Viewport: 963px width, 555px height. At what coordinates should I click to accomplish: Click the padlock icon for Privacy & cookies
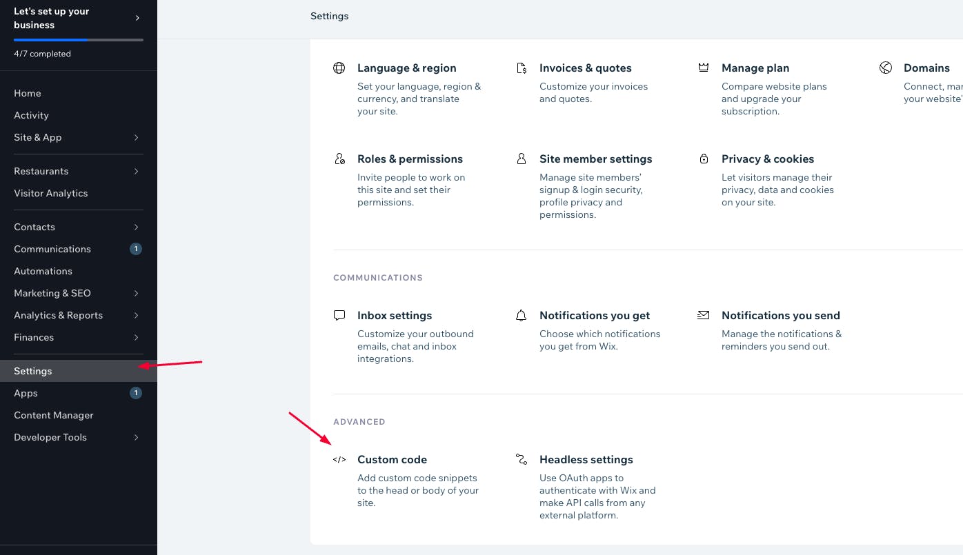click(704, 159)
